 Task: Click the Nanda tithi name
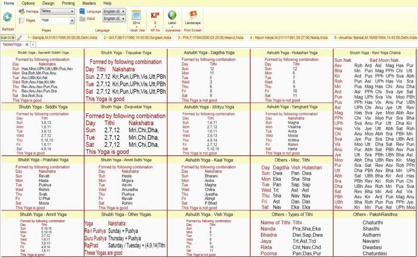(x=268, y=229)
